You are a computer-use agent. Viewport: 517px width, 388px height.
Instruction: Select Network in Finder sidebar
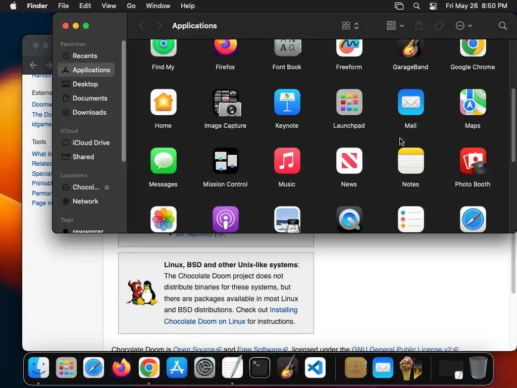coord(86,201)
